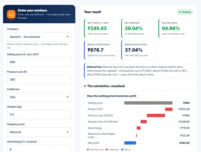Click the 'Product cost (₹)' label
201x152 pixels.
coord(17,72)
